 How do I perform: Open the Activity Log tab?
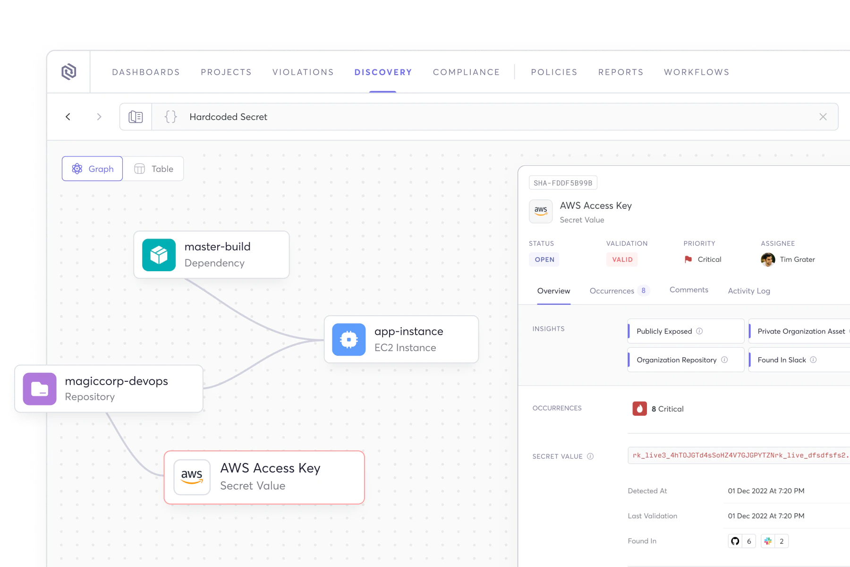click(x=748, y=291)
